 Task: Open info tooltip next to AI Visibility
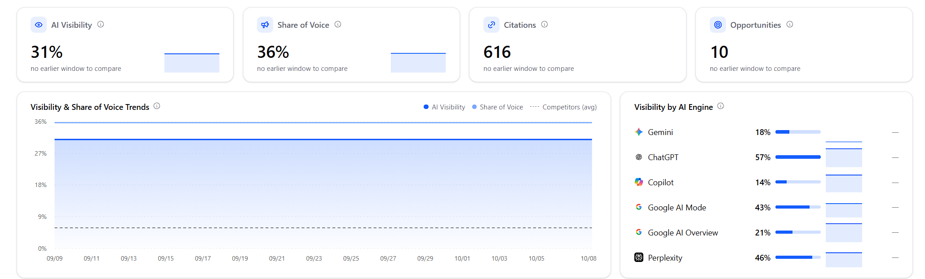point(101,24)
